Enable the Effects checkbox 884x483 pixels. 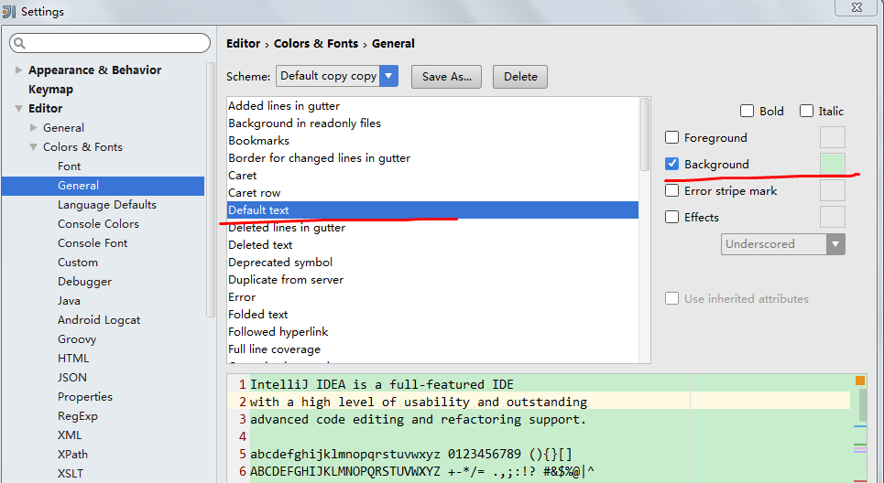(671, 218)
